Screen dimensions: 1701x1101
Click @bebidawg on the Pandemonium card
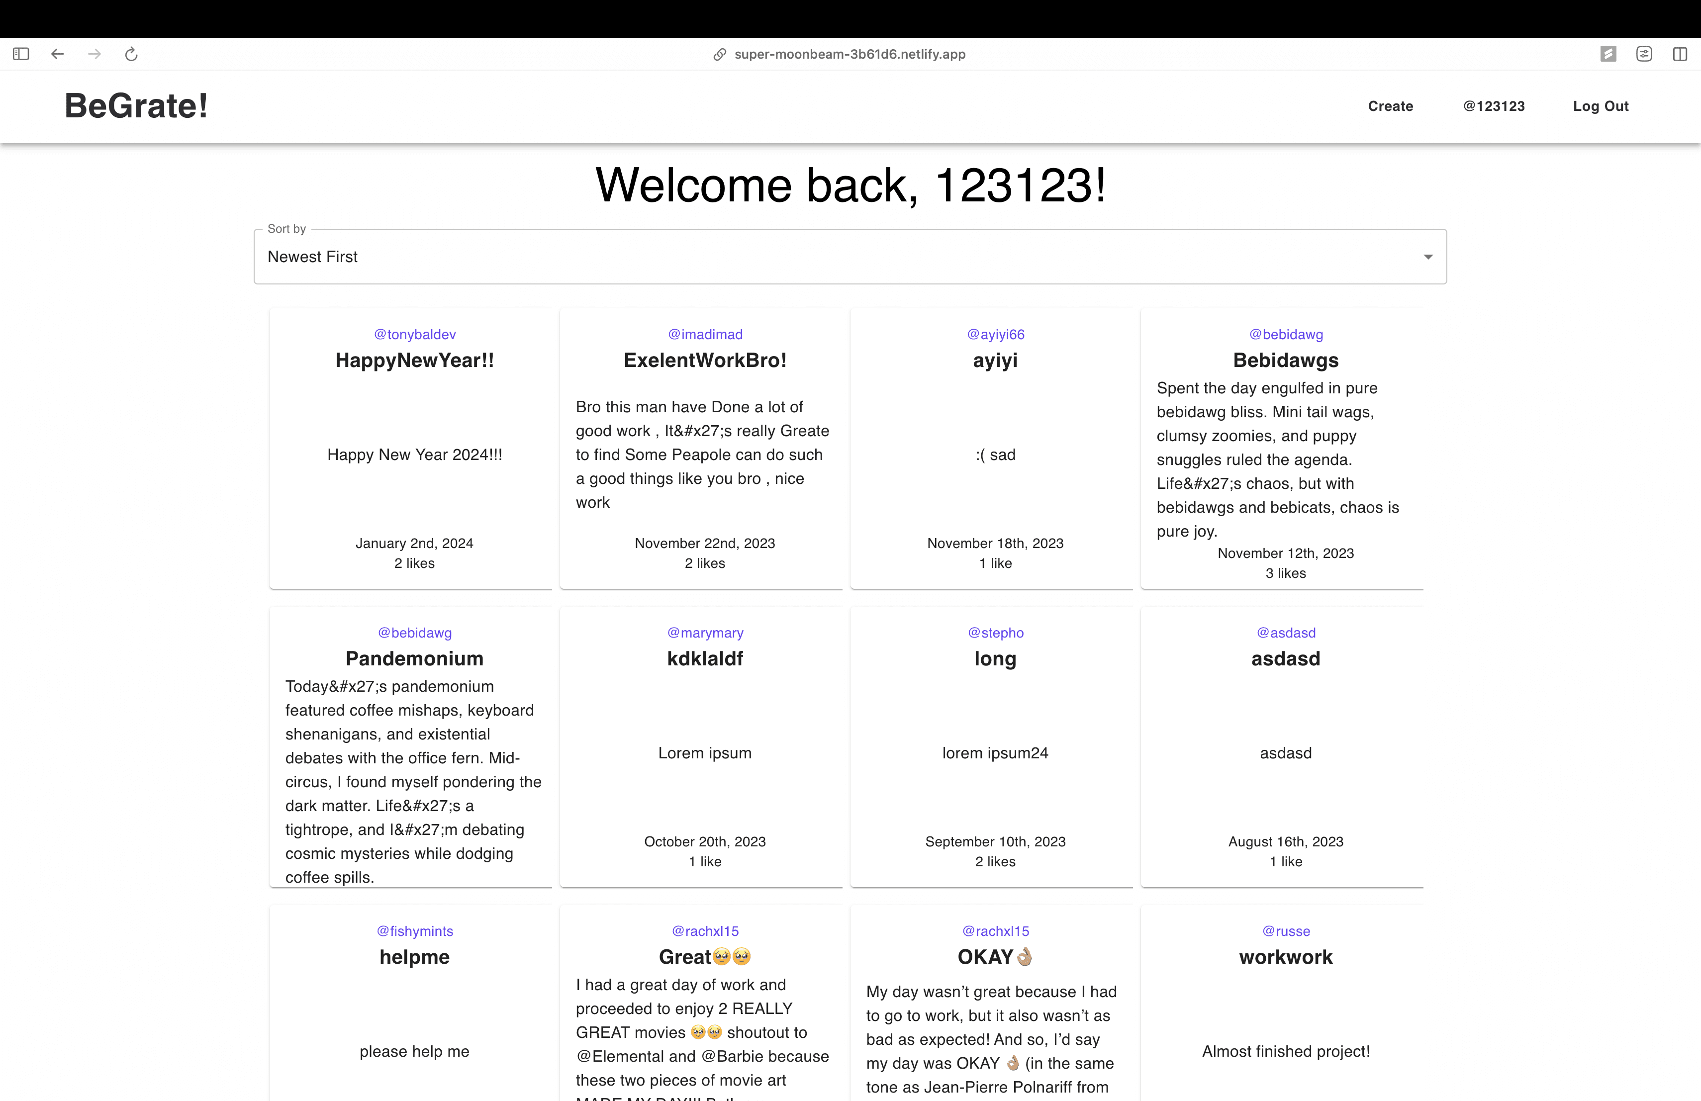coord(414,633)
